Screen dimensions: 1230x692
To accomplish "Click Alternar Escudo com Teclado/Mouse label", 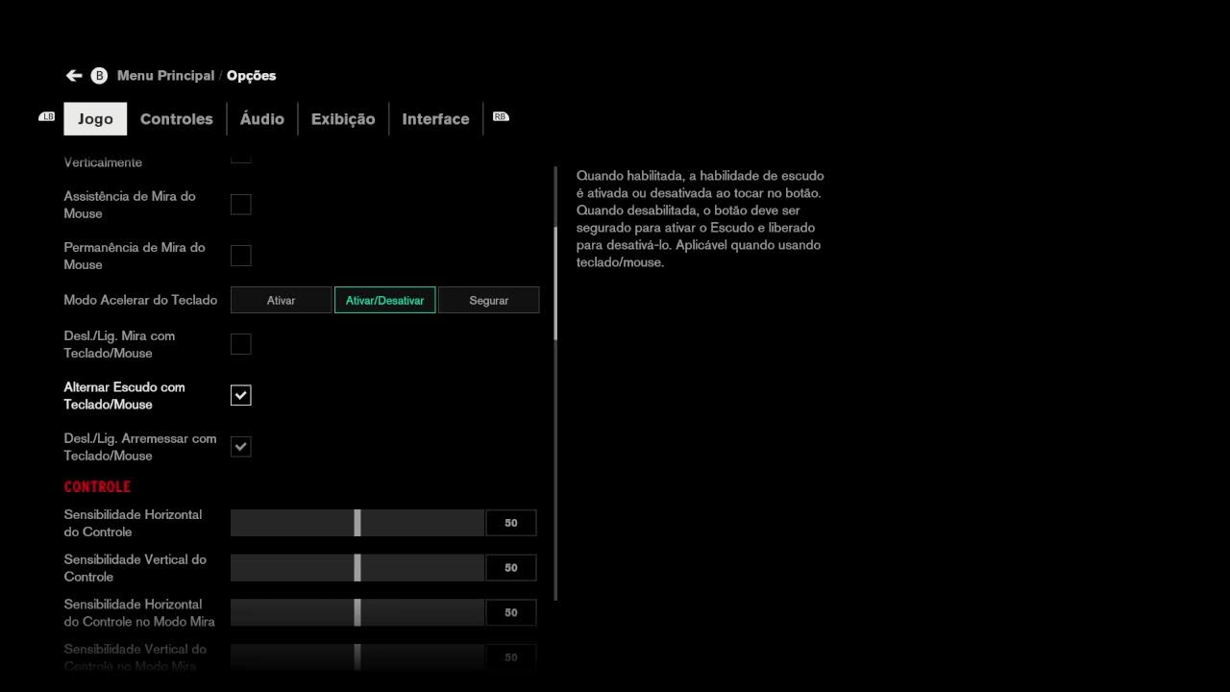I will click(x=125, y=396).
